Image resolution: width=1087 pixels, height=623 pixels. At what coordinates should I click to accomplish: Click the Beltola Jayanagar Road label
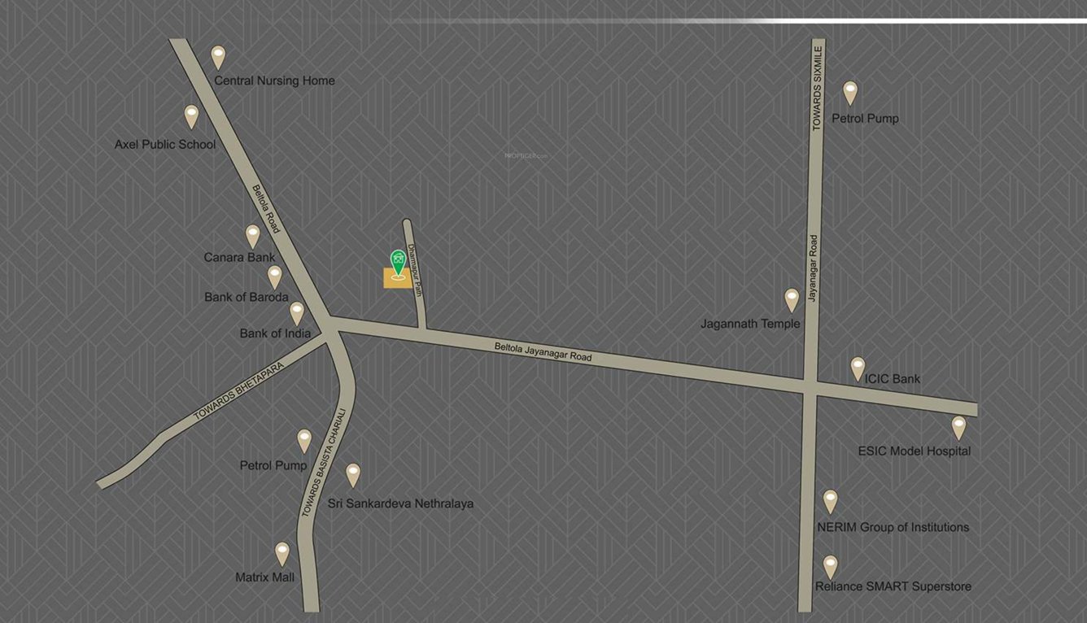click(543, 351)
